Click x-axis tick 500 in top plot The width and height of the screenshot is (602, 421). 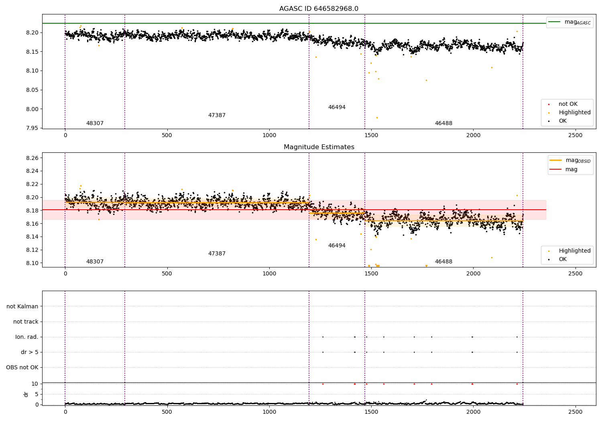[x=167, y=136]
